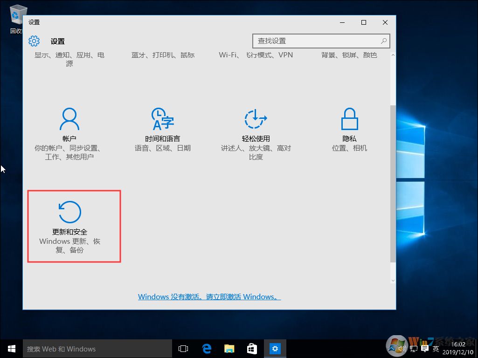Open Wi-Fi、飞行模式、VPN network category
Screen dimensions: 478x358
(256, 55)
